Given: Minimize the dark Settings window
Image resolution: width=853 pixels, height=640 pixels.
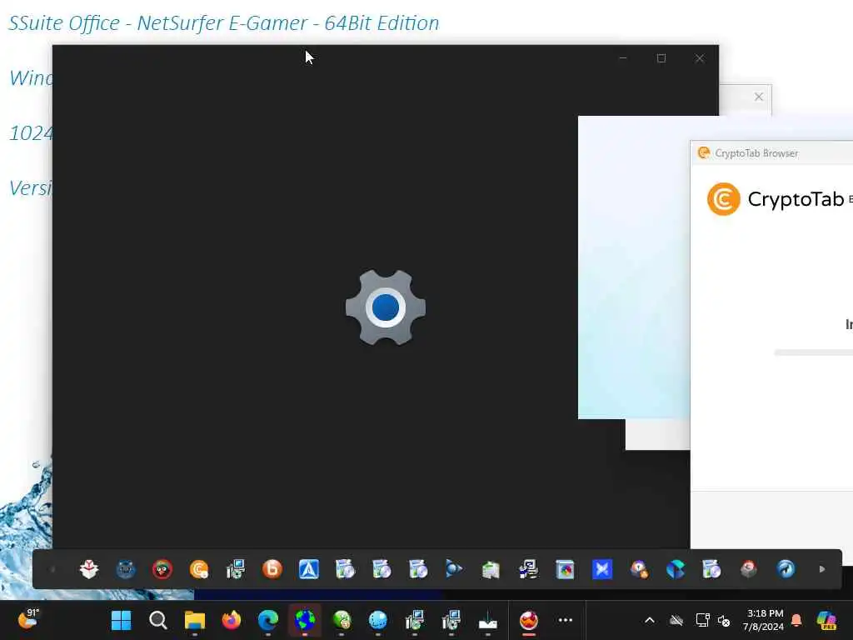Looking at the screenshot, I should 623,58.
